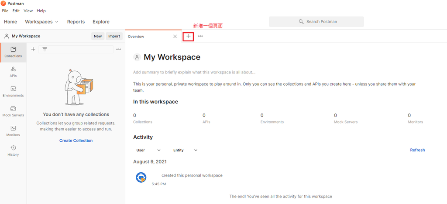
Task: Open a new tab with plus button
Action: click(189, 37)
